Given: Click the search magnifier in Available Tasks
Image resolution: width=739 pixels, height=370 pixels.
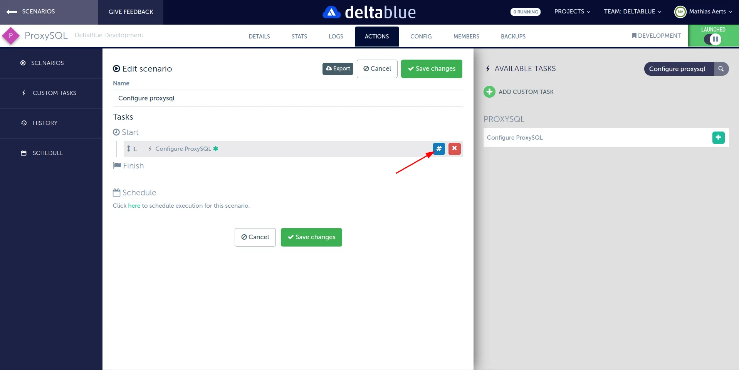Looking at the screenshot, I should [x=721, y=69].
